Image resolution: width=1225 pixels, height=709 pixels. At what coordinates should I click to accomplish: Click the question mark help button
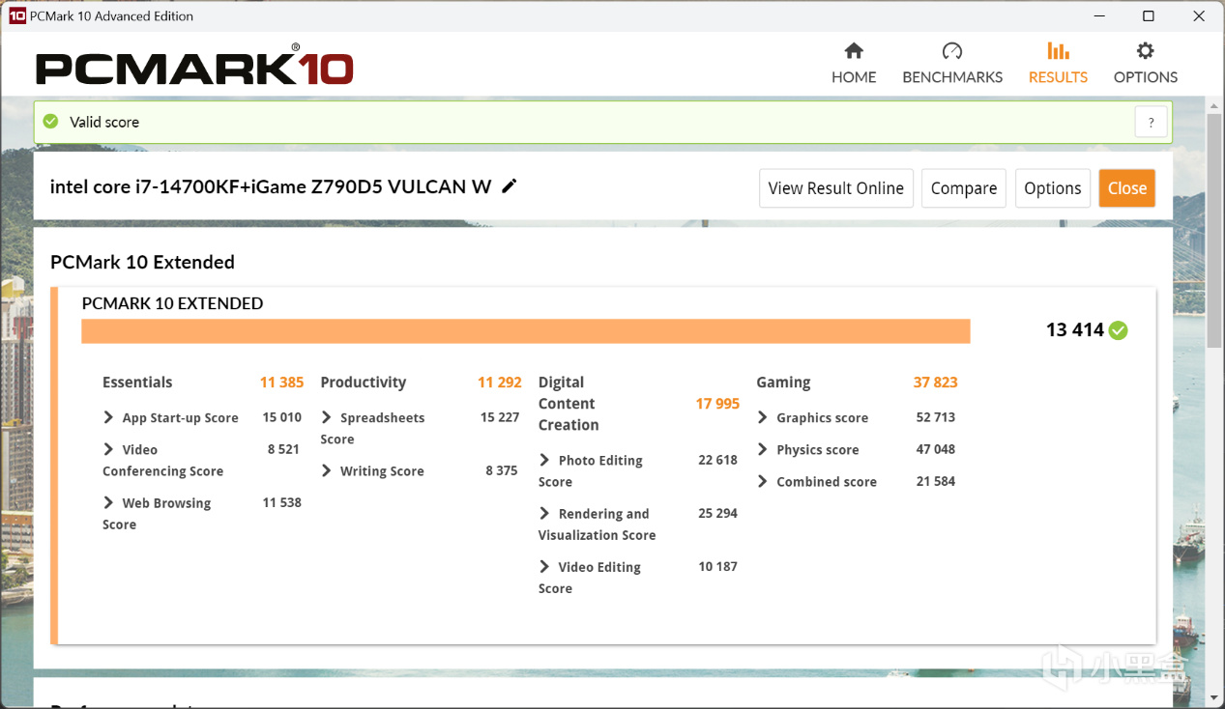tap(1151, 123)
